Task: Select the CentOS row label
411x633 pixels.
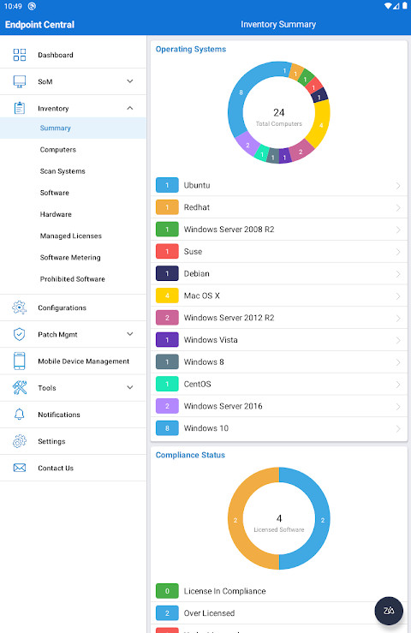Action: [x=198, y=384]
